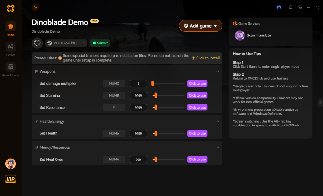Image resolution: width=323 pixels, height=196 pixels.
Task: Click the How to Use Tips heading
Action: pos(247,54)
